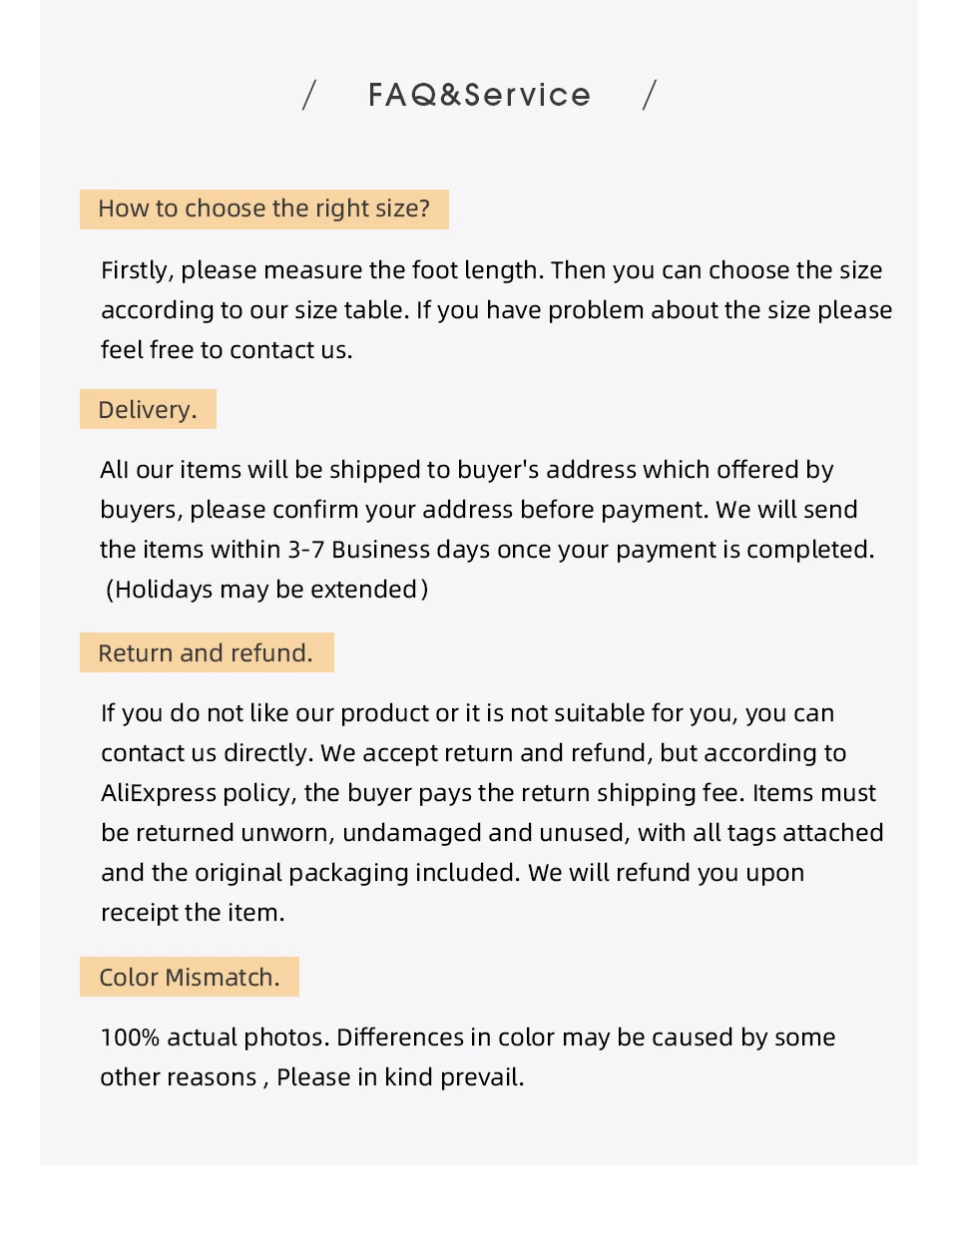This screenshot has width=958, height=1245.
Task: Select the 'Return and refund.' section label
Action: point(207,652)
